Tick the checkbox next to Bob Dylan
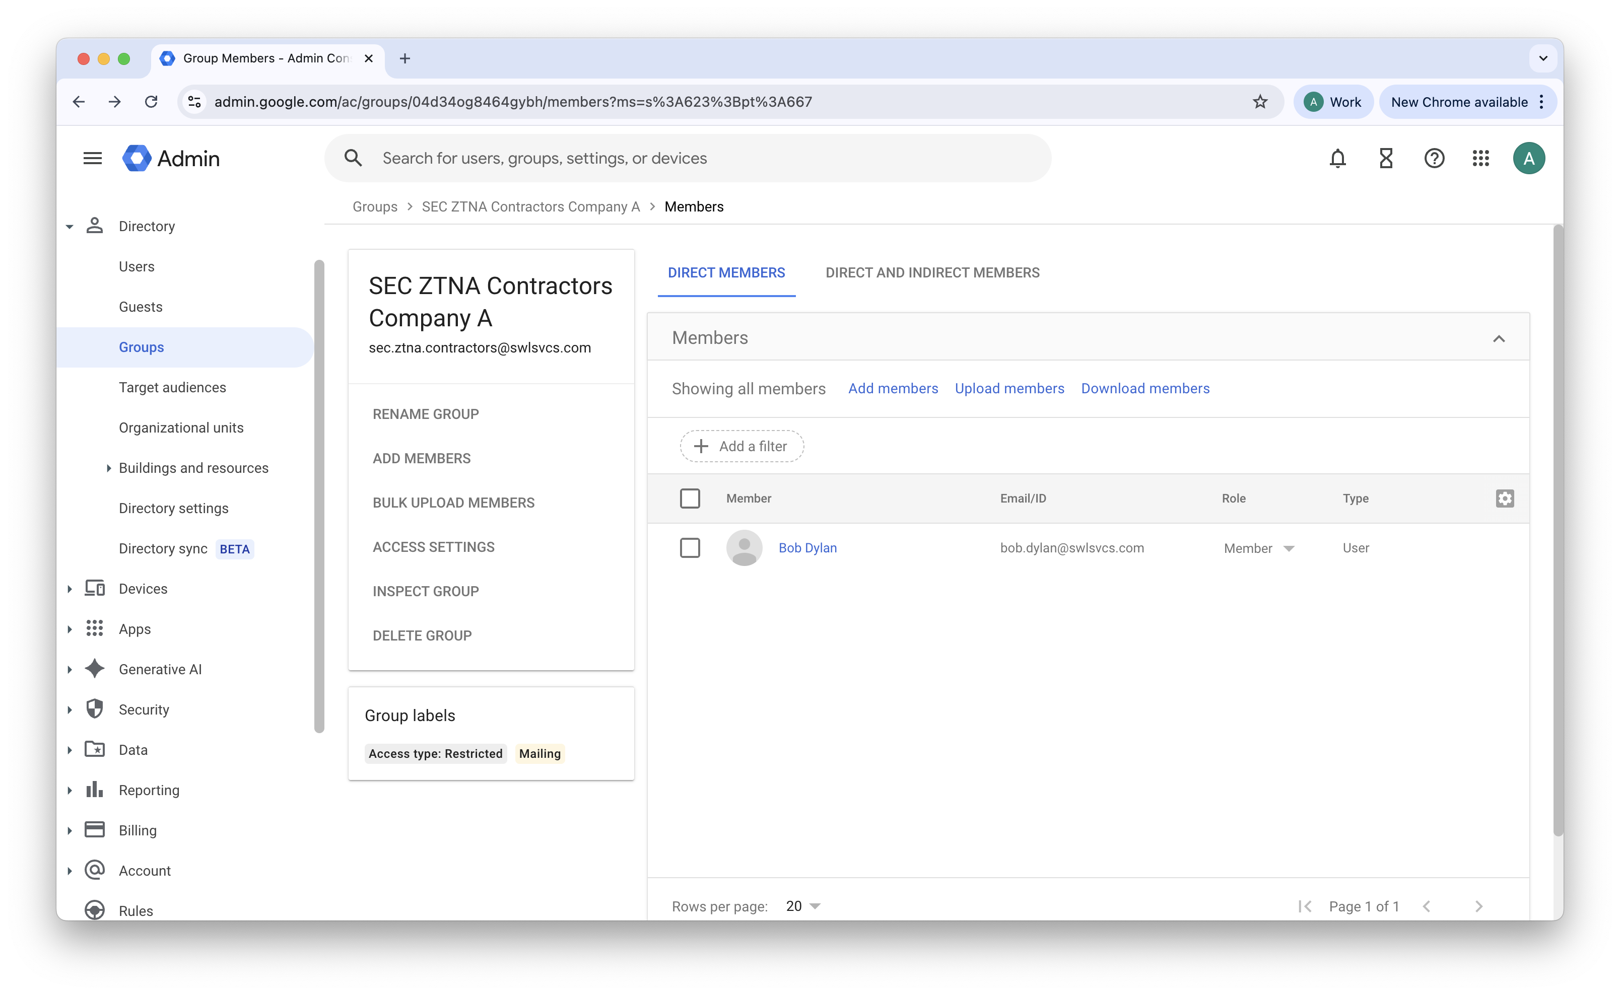 689,548
